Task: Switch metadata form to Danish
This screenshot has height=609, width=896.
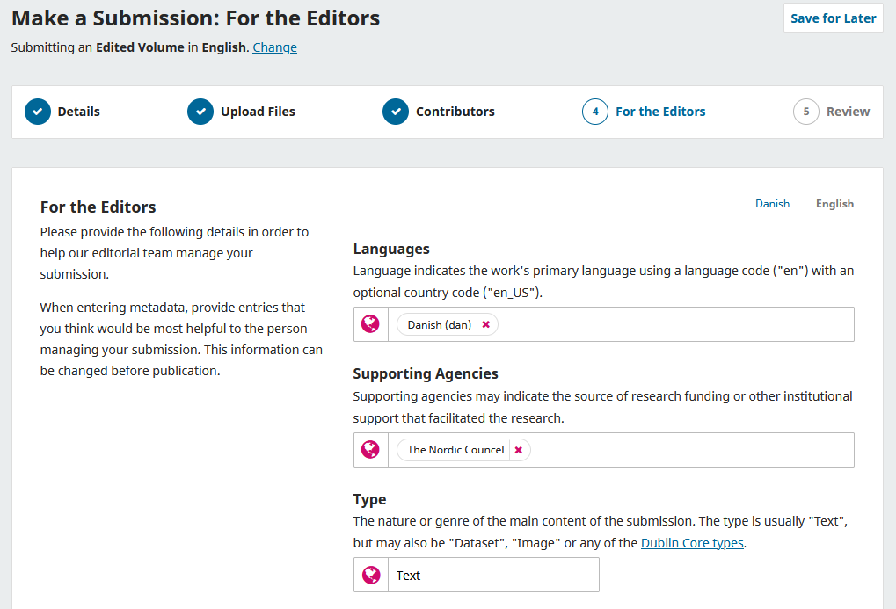Action: click(772, 203)
